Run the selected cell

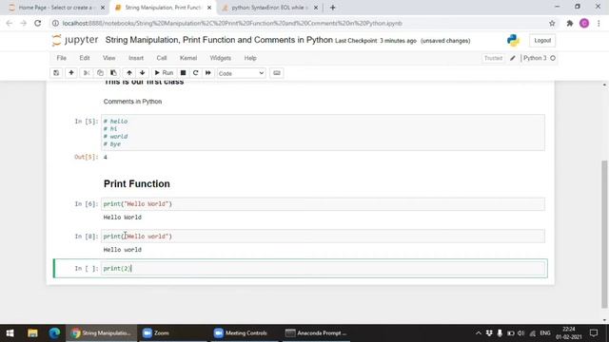164,73
